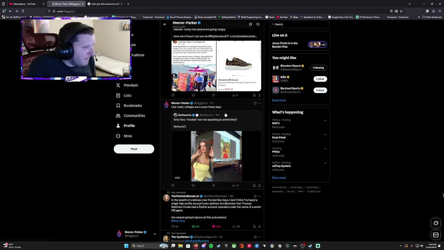This screenshot has width=444, height=250.
Task: Open the Windows Start menu
Action: pyautogui.click(x=126, y=246)
